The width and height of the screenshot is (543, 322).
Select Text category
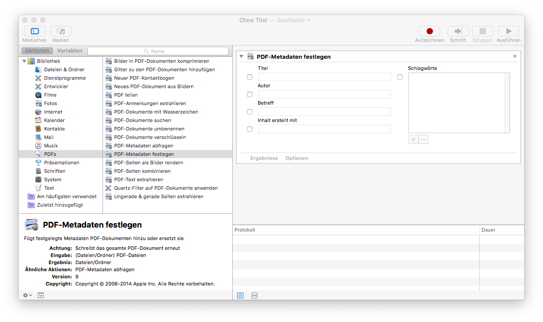49,188
